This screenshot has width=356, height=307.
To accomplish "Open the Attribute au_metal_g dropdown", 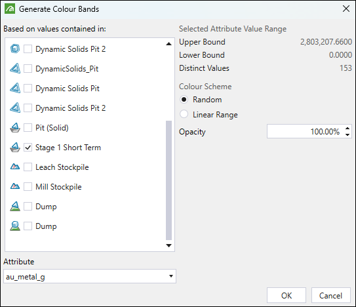I will (90, 276).
